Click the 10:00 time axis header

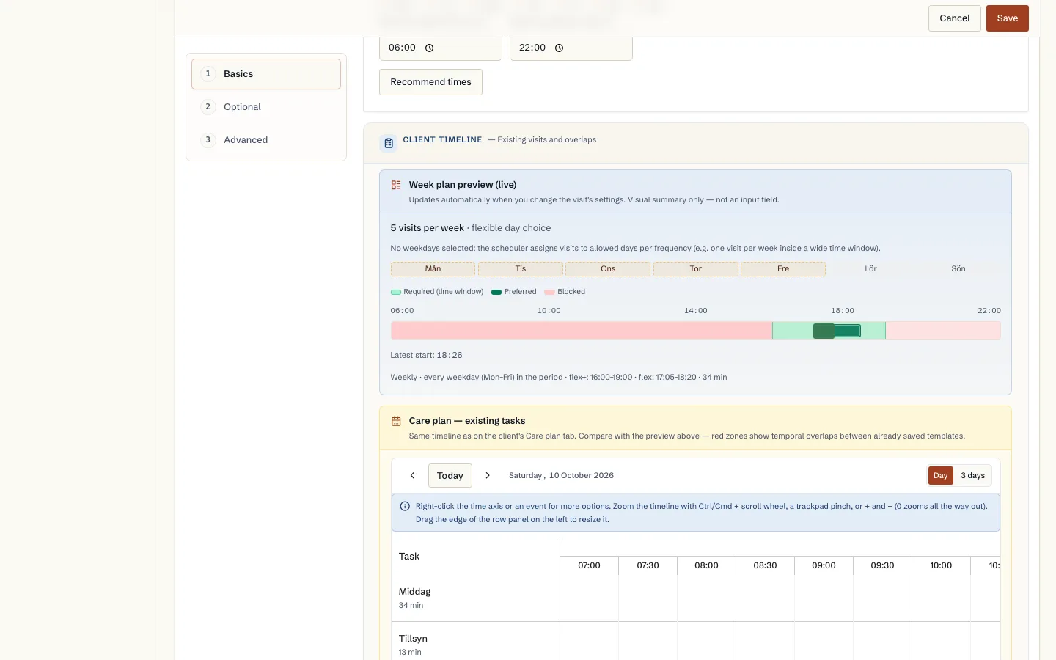(941, 566)
